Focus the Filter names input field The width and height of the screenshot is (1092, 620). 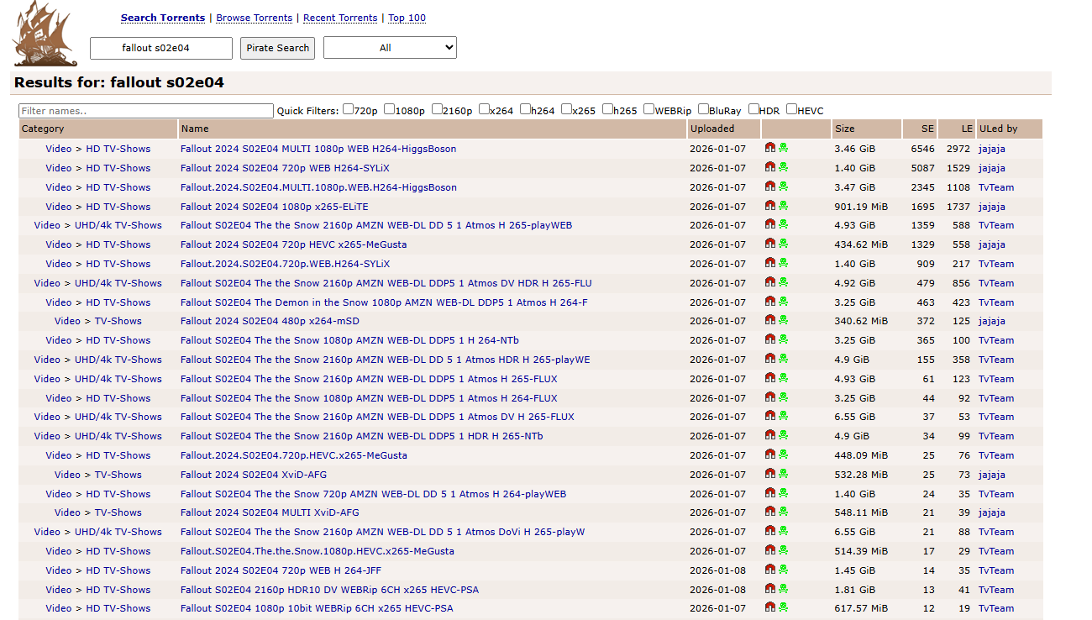coord(146,111)
